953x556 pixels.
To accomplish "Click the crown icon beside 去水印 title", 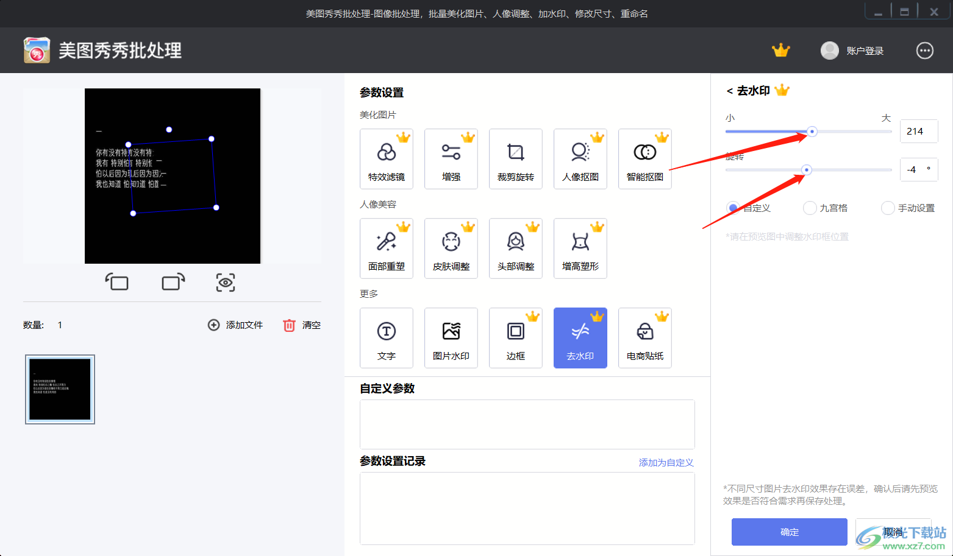I will click(782, 91).
